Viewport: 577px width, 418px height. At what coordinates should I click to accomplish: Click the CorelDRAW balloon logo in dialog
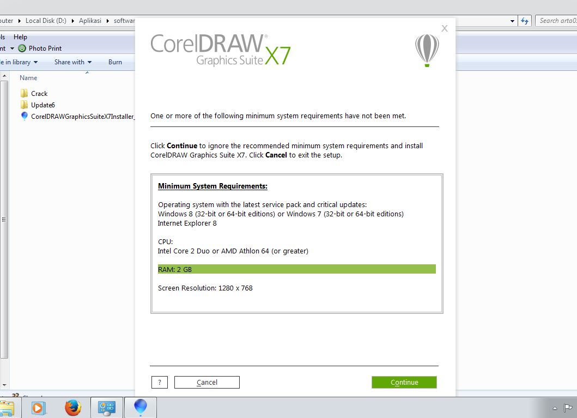(x=427, y=50)
